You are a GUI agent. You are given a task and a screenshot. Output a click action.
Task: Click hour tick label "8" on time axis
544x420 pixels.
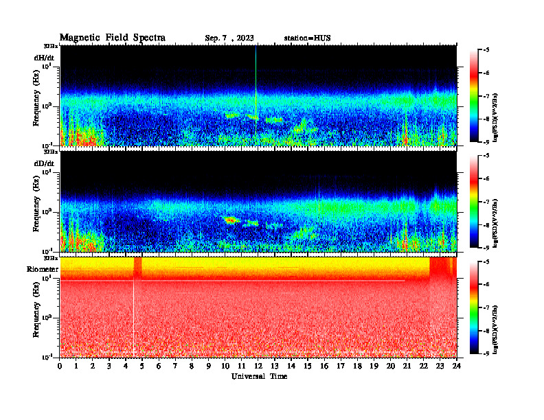click(192, 366)
